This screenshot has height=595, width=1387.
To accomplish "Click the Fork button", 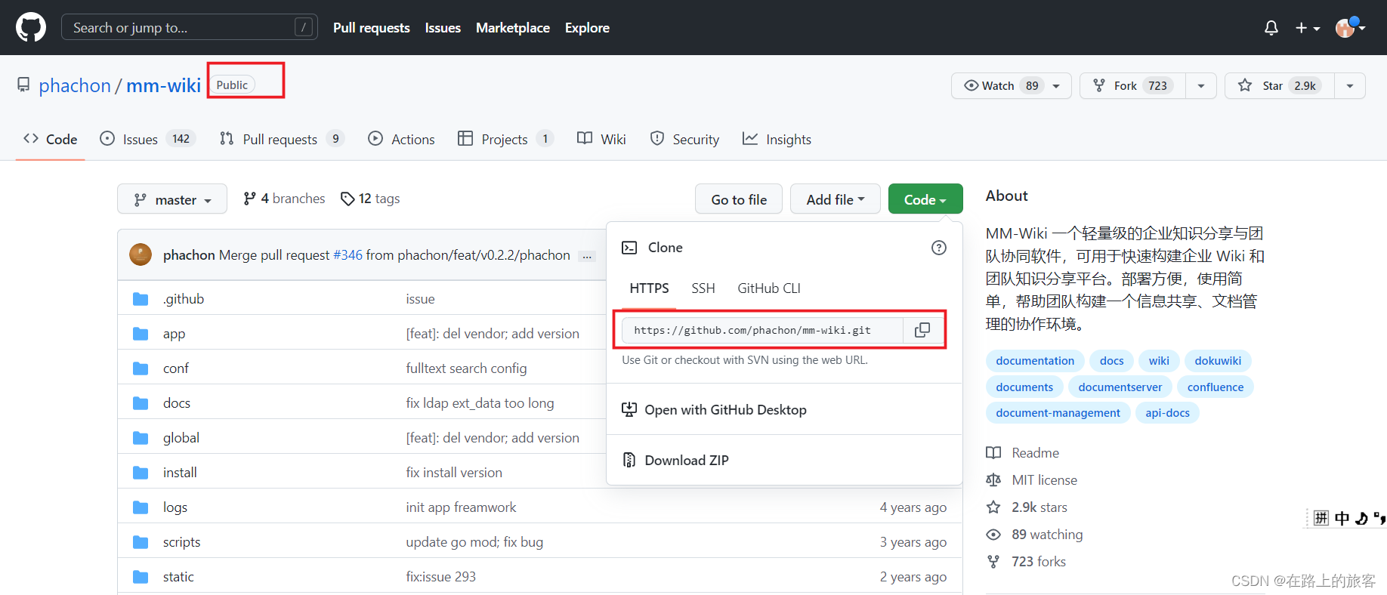I will click(1133, 85).
